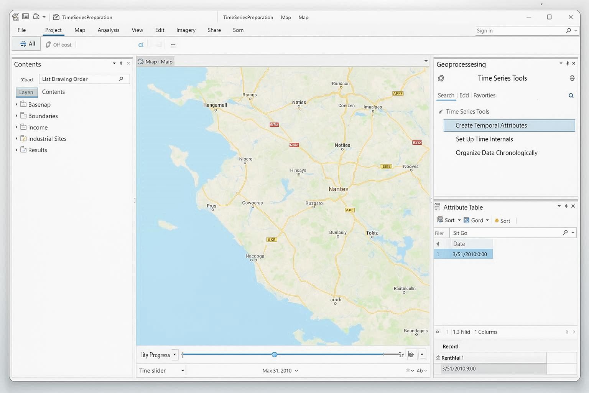
Task: Click the Attribute Table panel icon
Action: [x=438, y=207]
